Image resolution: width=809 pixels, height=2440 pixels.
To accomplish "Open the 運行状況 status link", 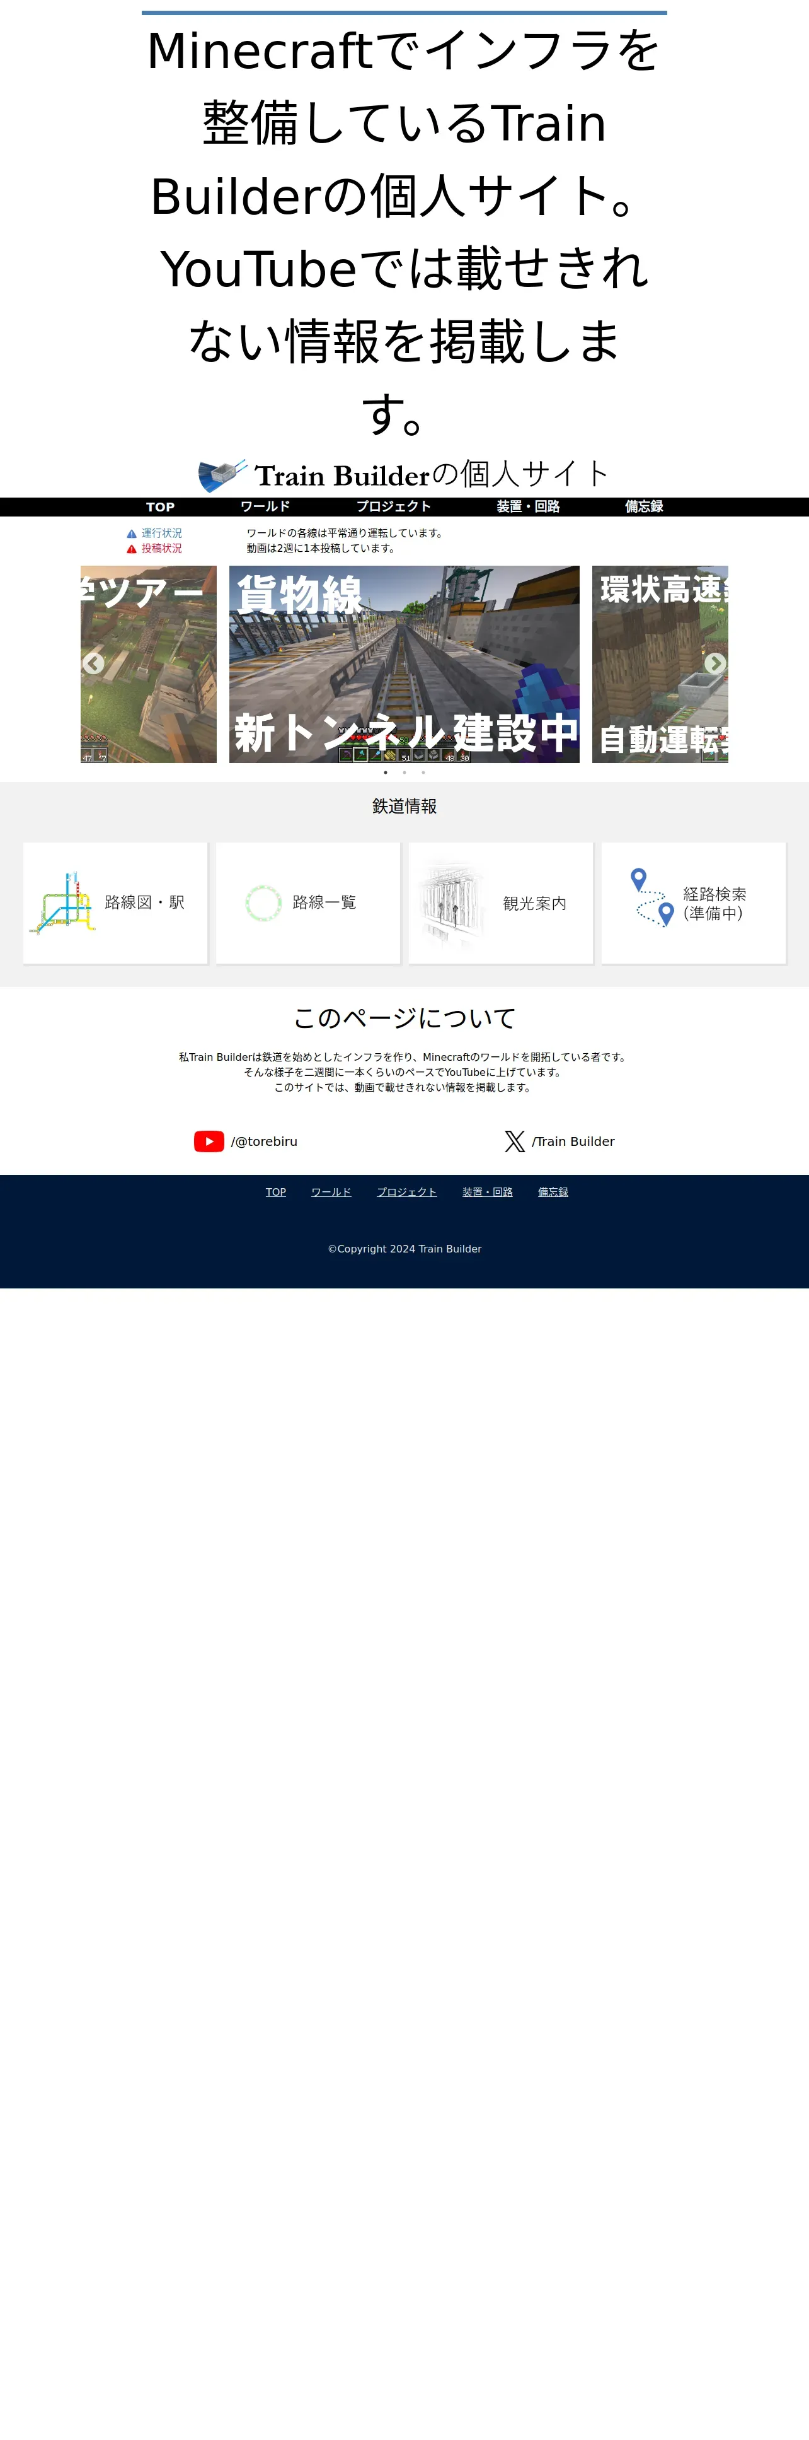I will click(162, 534).
